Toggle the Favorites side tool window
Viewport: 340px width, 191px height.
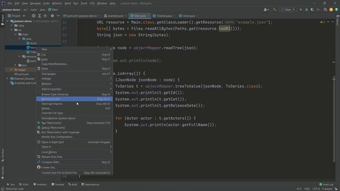tap(2, 172)
